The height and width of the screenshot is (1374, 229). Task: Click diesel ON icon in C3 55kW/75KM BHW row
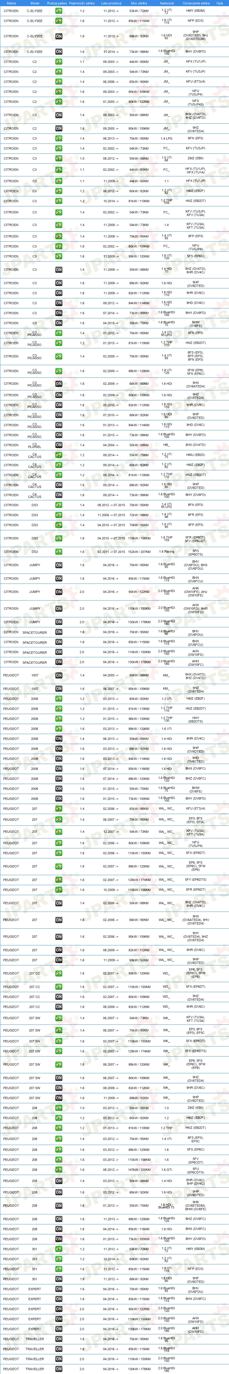[x=59, y=323]
